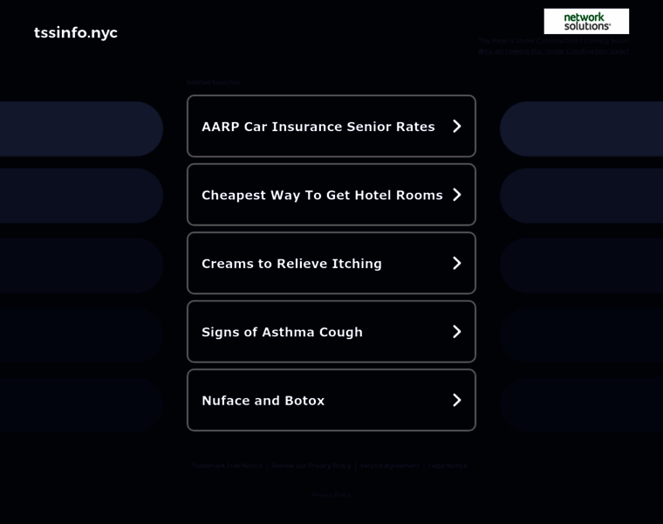This screenshot has height=524, width=663.
Task: Click the bottom Privacy Policy link
Action: click(x=331, y=495)
